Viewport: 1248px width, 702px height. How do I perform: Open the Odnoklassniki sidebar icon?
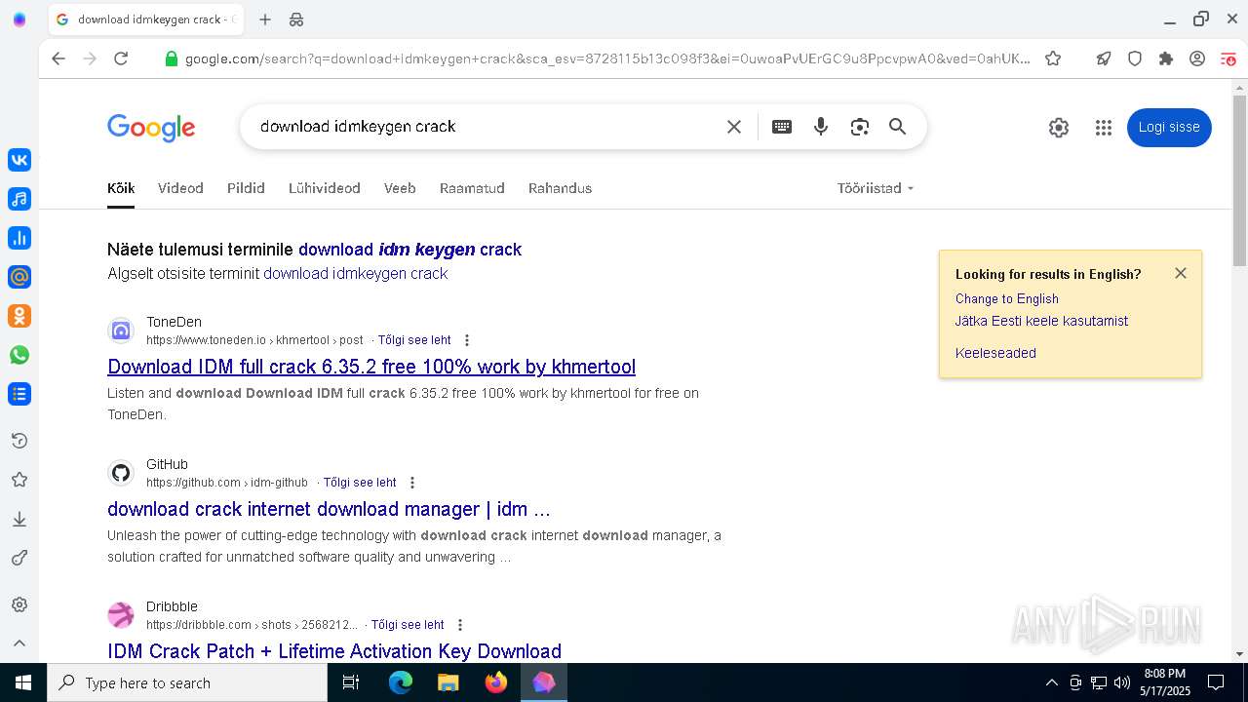[x=19, y=316]
